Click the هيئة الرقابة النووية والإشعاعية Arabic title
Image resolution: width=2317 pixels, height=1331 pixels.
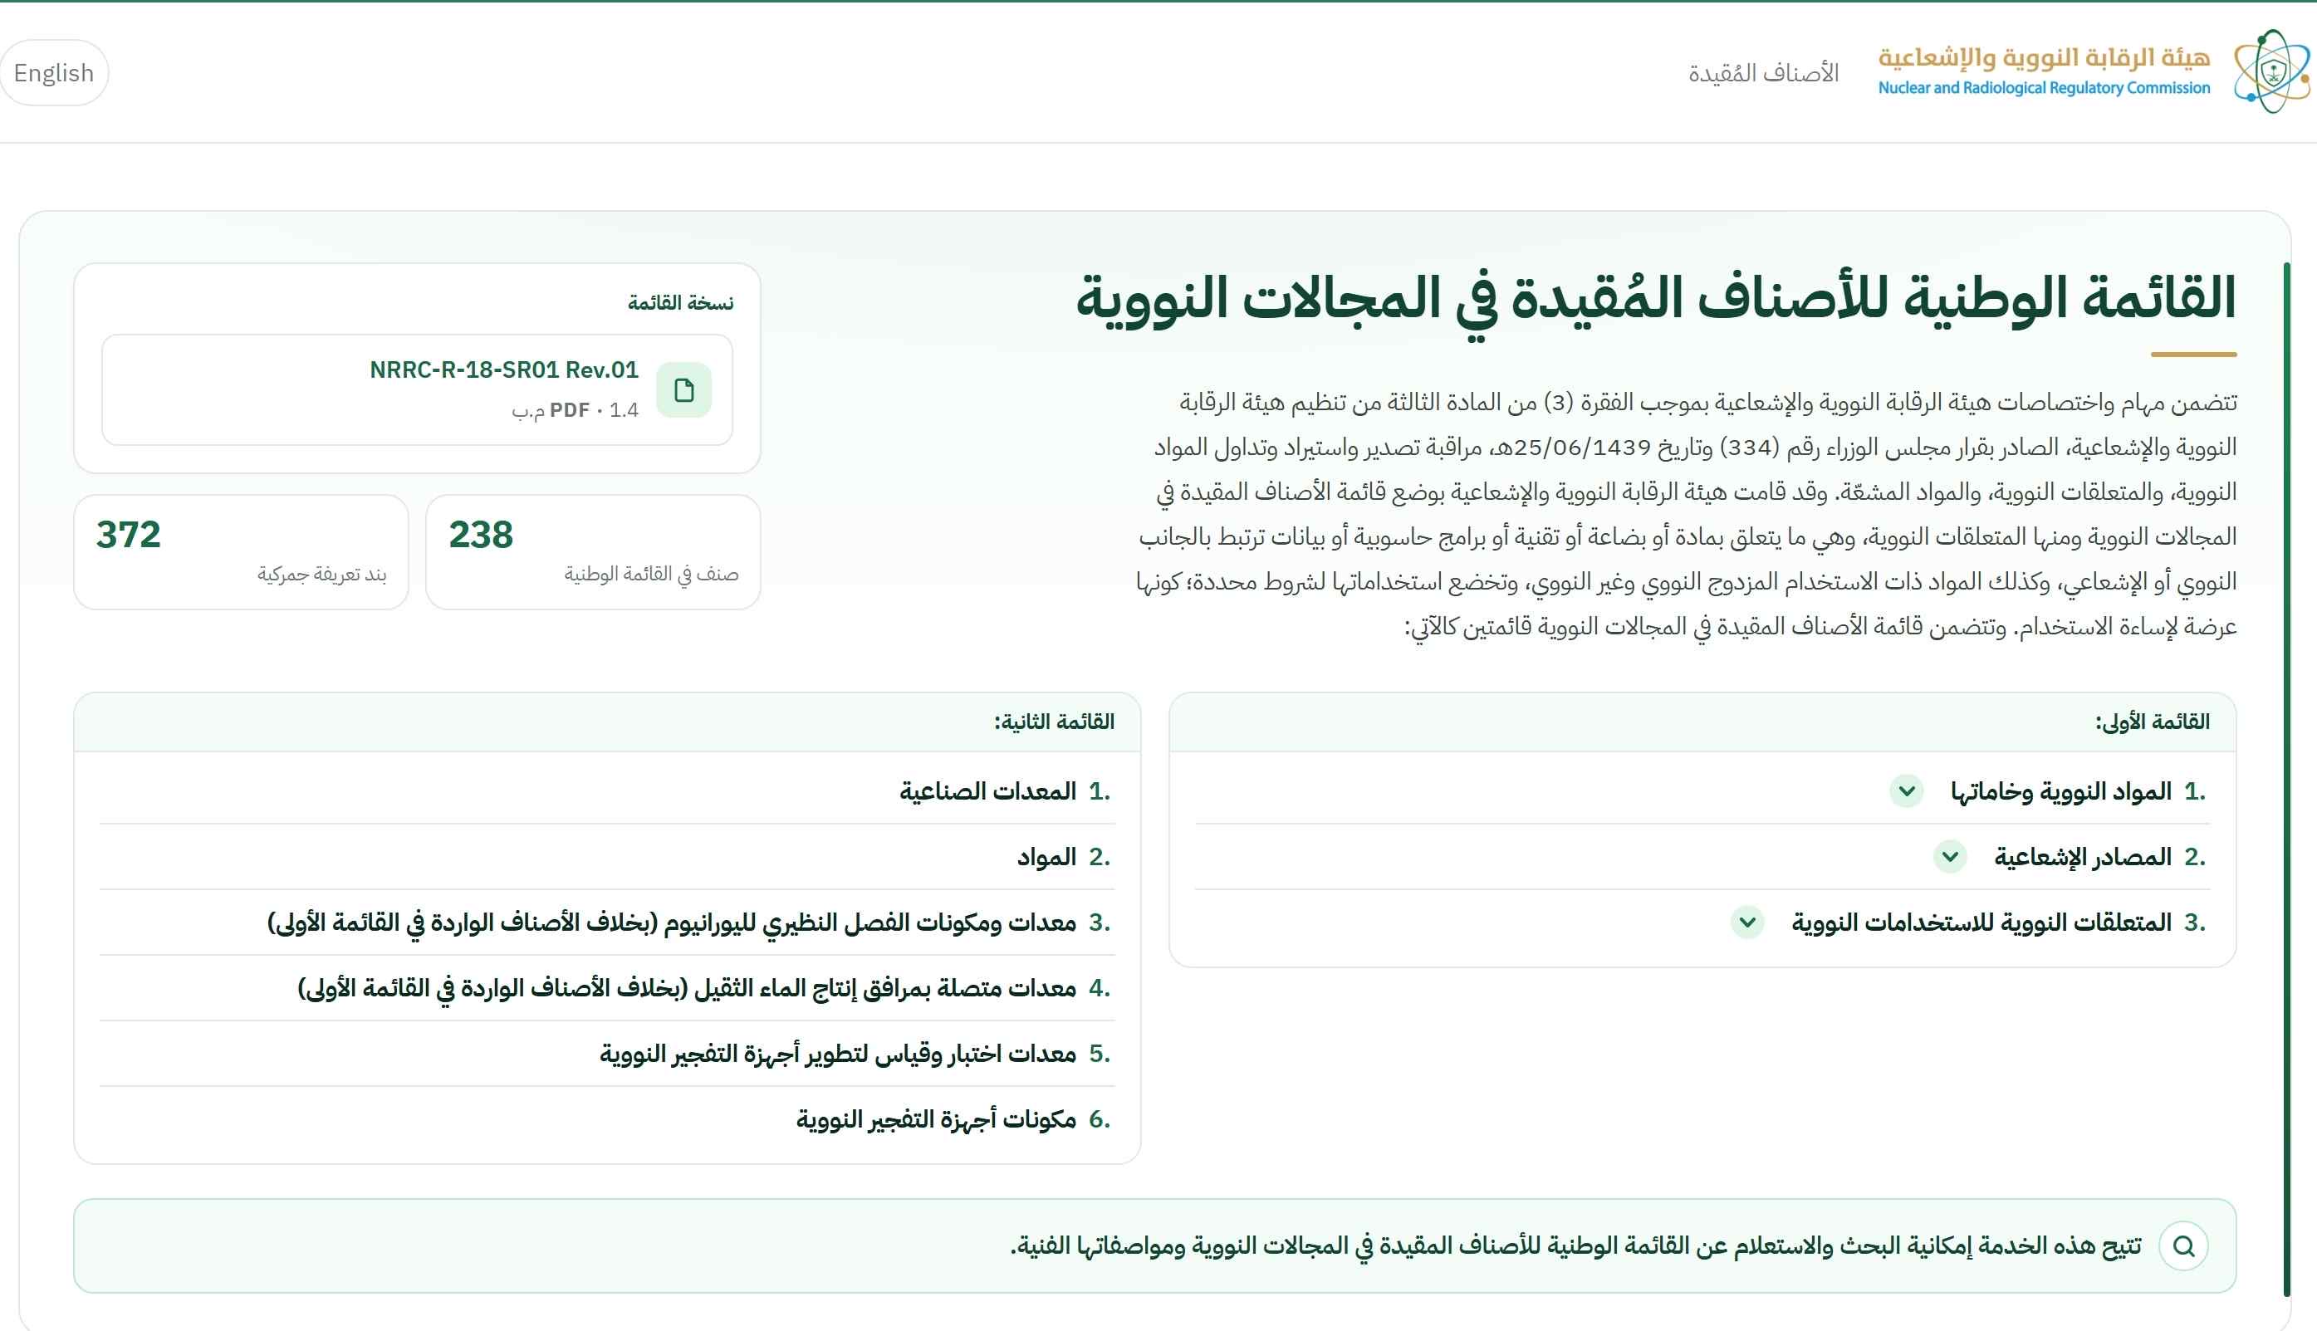2044,56
